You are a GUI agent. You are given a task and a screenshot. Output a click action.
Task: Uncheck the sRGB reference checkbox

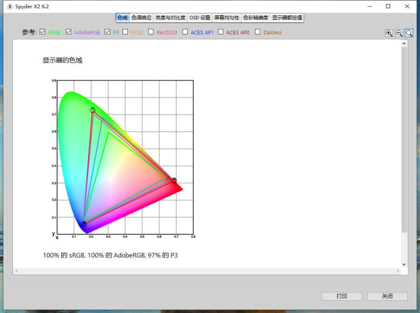click(43, 32)
